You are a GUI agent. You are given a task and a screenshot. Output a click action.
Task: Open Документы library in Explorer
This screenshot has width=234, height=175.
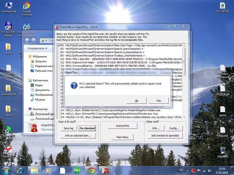[x=40, y=90]
